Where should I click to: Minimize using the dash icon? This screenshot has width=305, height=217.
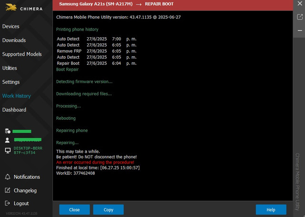click(x=300, y=31)
